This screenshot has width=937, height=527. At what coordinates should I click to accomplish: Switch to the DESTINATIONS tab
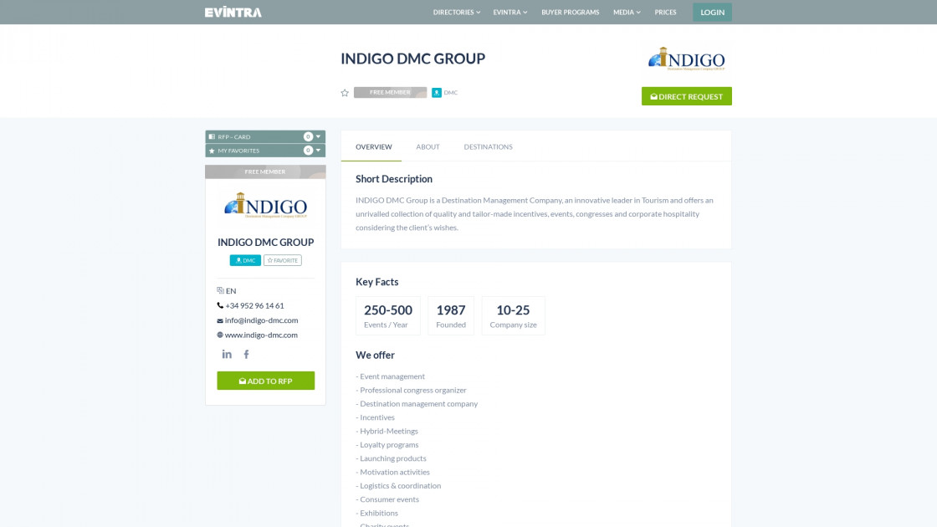pos(488,146)
